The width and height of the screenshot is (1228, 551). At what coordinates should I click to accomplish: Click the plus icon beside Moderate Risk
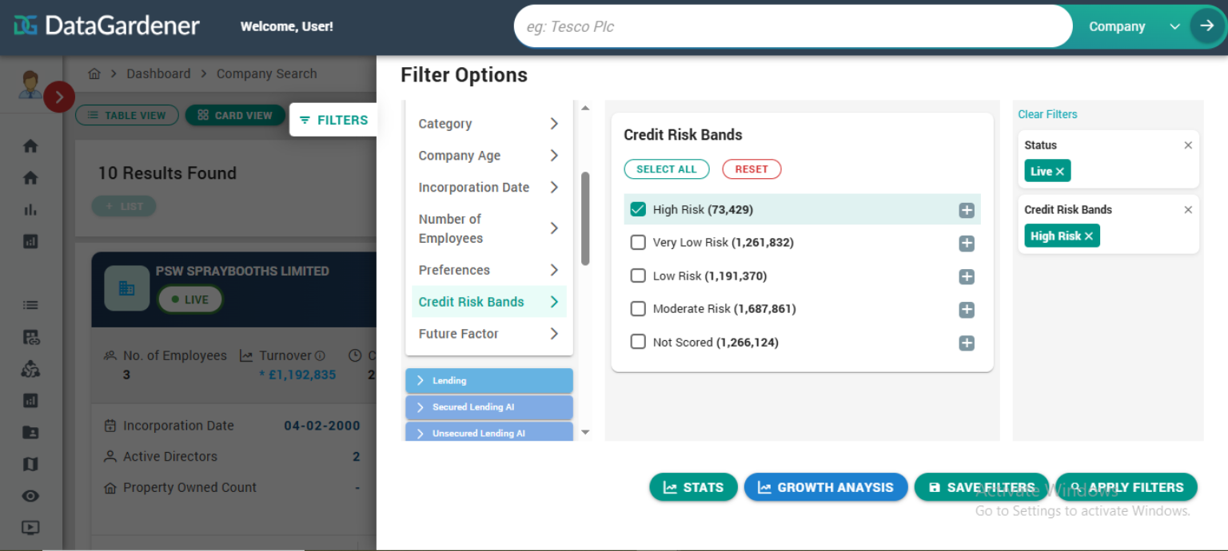click(x=967, y=310)
